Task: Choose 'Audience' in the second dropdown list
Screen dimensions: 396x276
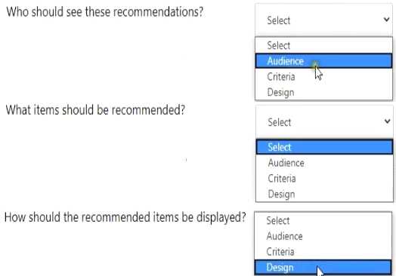Action: pos(324,163)
